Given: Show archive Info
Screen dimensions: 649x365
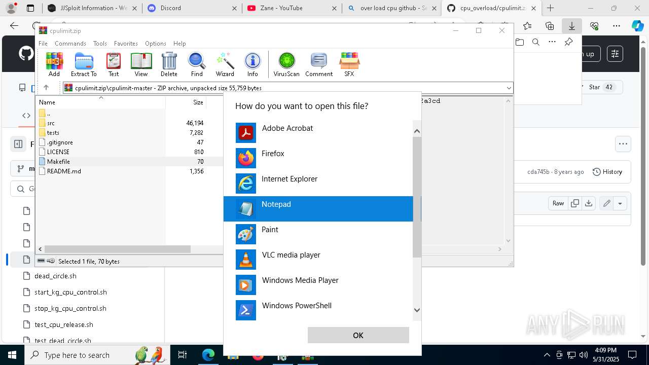Looking at the screenshot, I should (253, 64).
